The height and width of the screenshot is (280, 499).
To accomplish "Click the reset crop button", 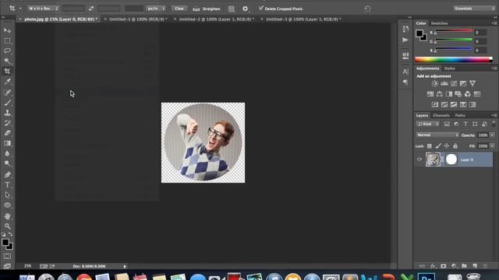I will (x=367, y=9).
